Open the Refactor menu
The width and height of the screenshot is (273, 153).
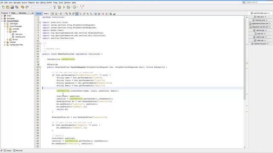(x=32, y=3)
